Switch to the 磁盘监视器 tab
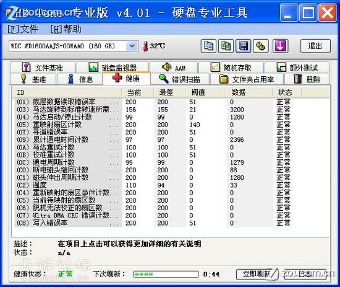Image resolution: width=340 pixels, height=287 pixels. coord(113,68)
